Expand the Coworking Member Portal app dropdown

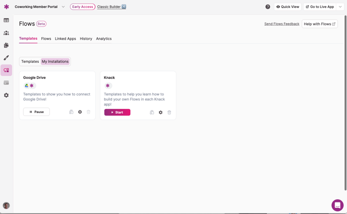(x=63, y=7)
